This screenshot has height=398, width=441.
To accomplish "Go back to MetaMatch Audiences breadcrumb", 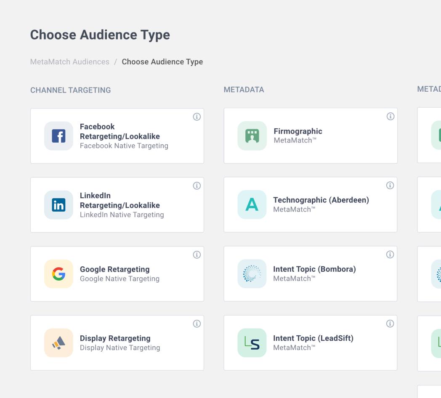I will pyautogui.click(x=70, y=62).
